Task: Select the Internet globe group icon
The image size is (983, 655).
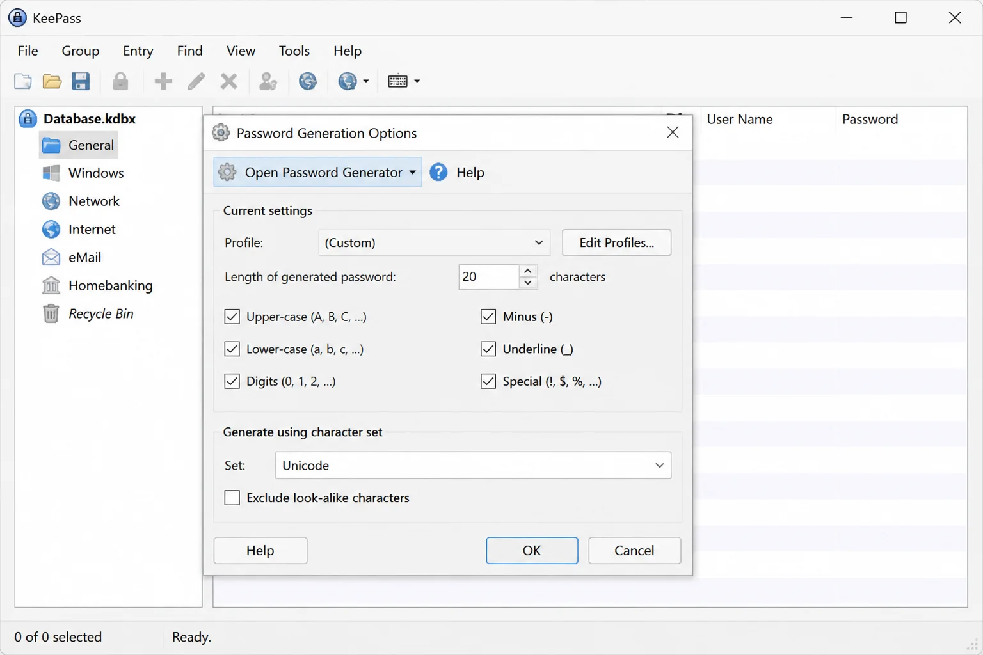Action: click(51, 229)
